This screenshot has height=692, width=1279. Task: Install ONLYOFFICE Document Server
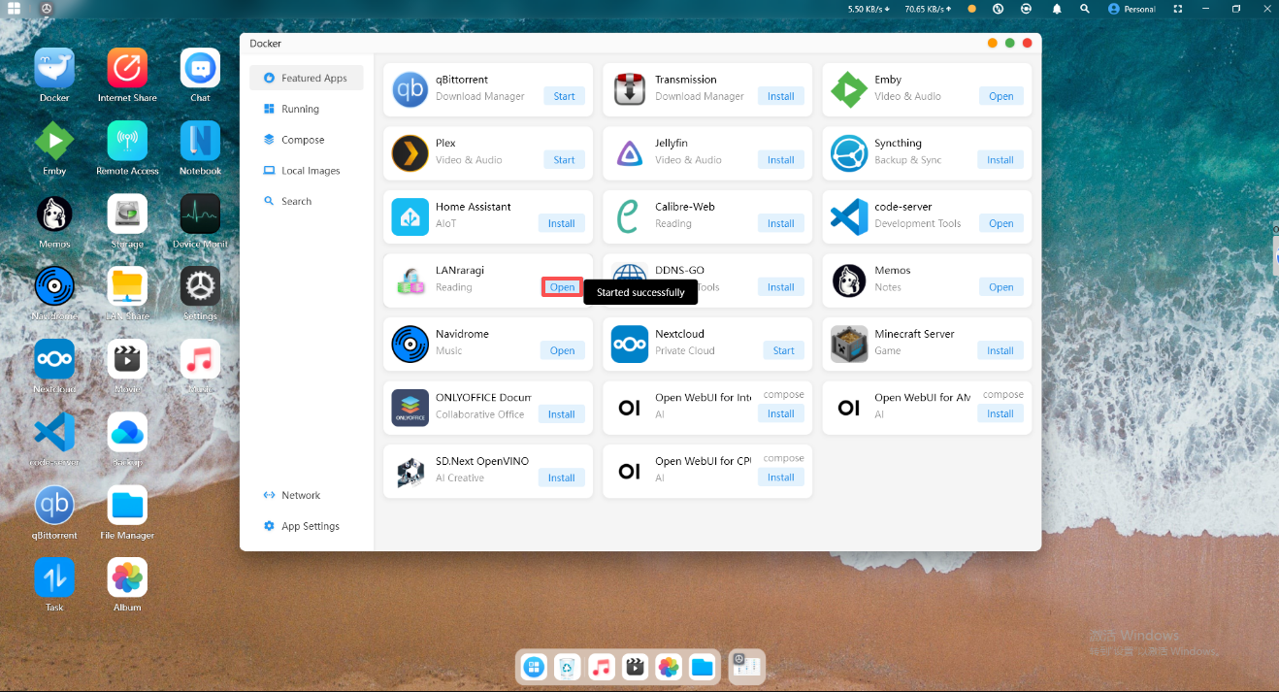coord(562,414)
